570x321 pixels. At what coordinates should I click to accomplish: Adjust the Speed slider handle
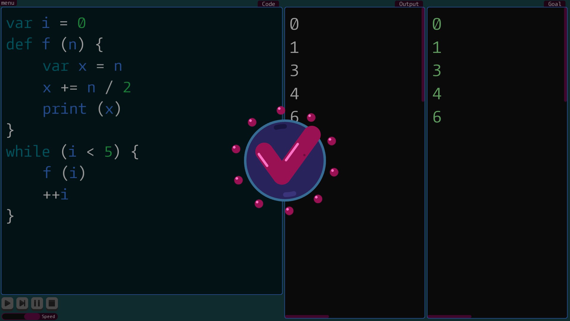point(32,316)
